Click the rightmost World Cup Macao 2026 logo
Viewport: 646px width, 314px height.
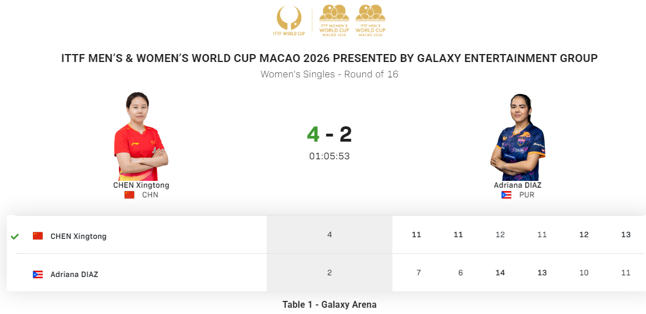click(370, 20)
